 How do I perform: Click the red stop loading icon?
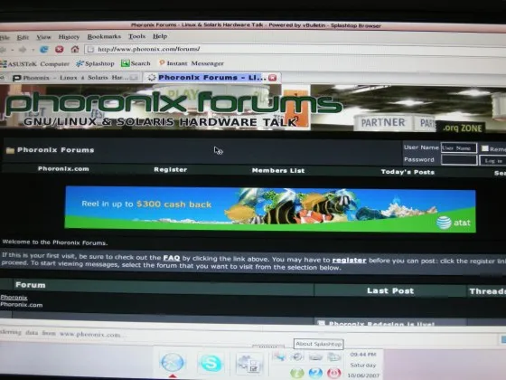pyautogui.click(x=60, y=49)
